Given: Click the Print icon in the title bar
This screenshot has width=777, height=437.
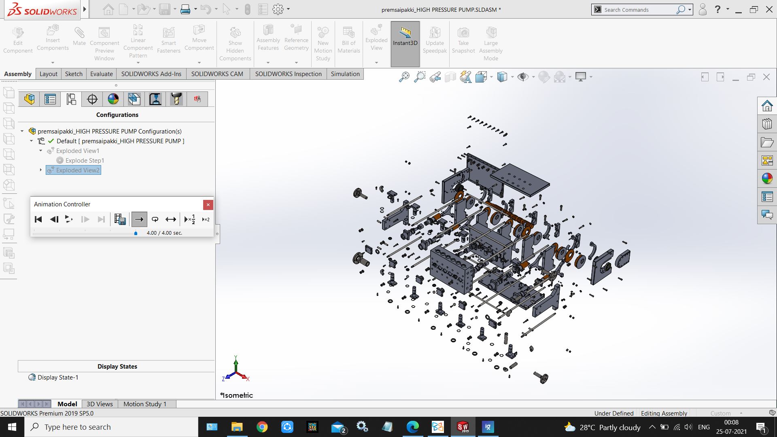Looking at the screenshot, I should coord(185,9).
